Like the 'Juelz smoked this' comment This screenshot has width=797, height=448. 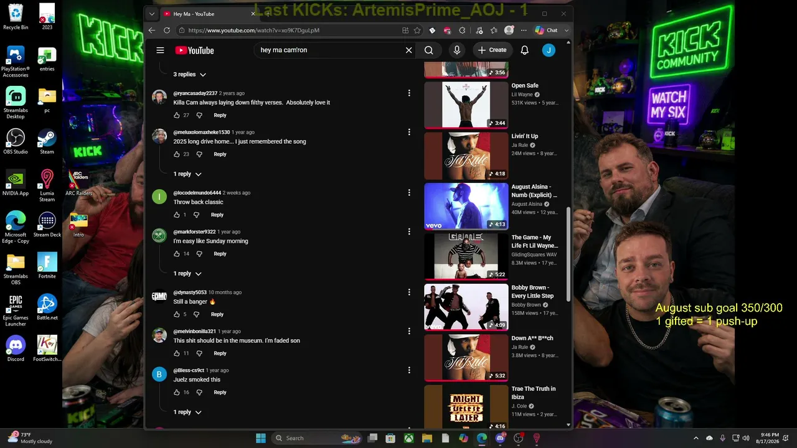[x=177, y=393]
